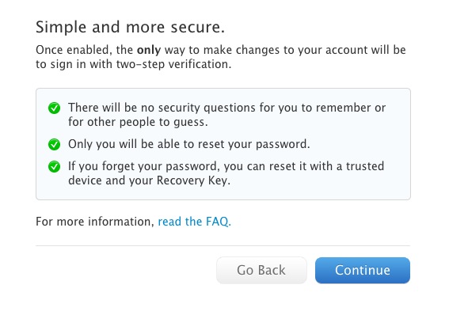449x315 pixels.
Task: Click green checkmark beside security questions item
Action: pyautogui.click(x=54, y=108)
